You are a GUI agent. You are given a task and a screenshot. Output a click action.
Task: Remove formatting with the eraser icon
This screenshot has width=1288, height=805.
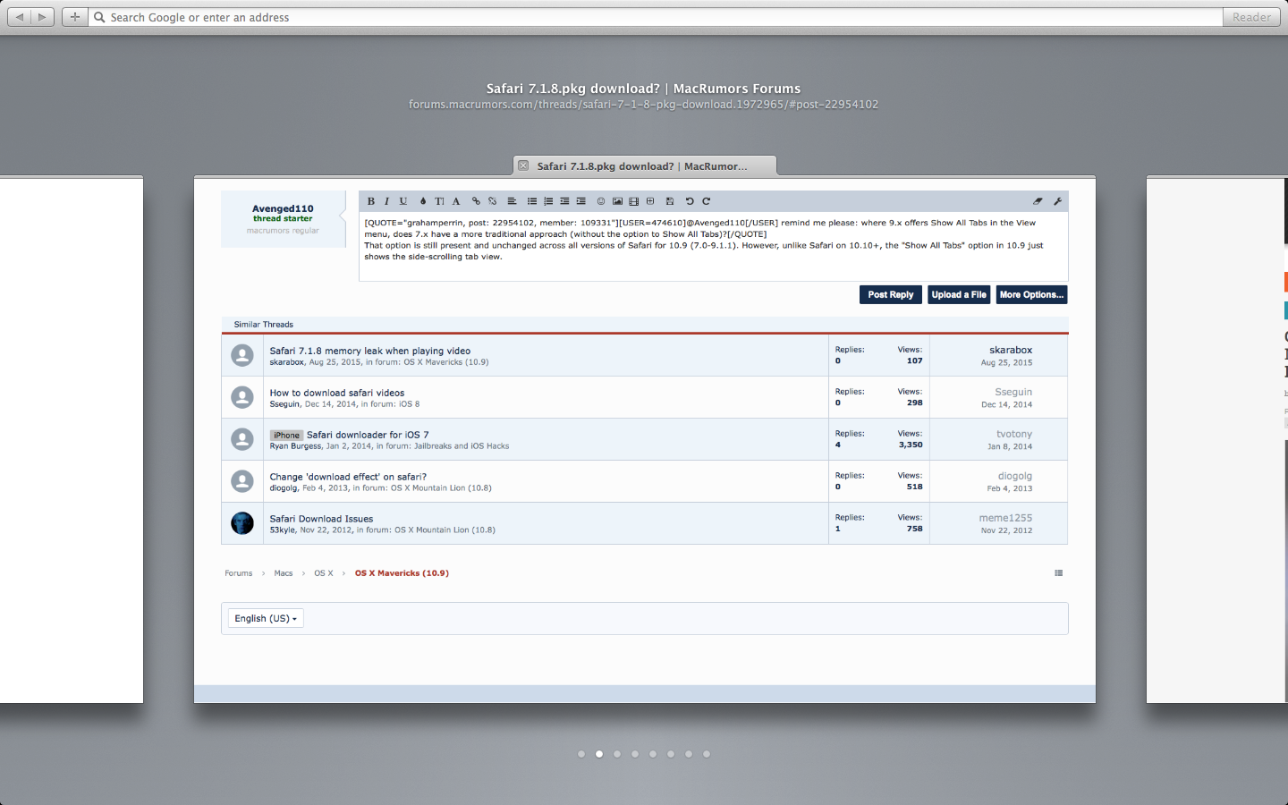tap(1038, 201)
